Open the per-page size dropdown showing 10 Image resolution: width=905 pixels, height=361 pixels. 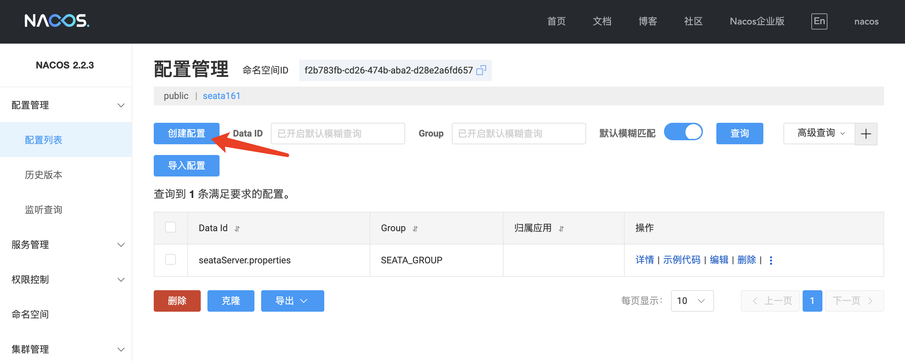(x=692, y=301)
